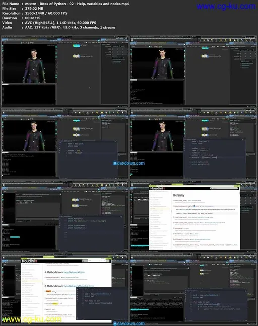
Task: Open the thumbnail with print type(number) code
Action: tap(64, 217)
